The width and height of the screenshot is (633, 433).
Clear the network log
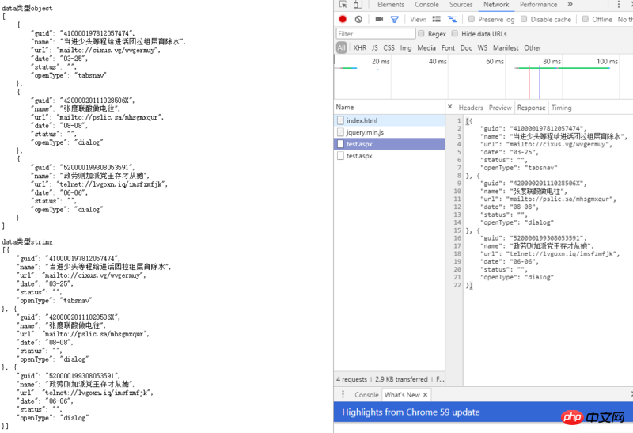(x=358, y=19)
